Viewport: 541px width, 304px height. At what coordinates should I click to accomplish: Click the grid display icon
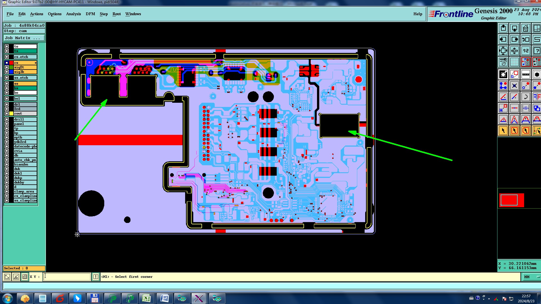[514, 62]
